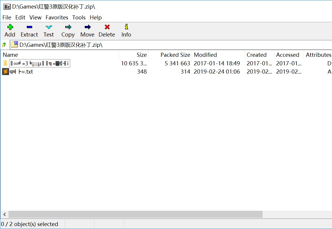Click the green Add plus icon
Image resolution: width=332 pixels, height=229 pixels.
coord(10,27)
